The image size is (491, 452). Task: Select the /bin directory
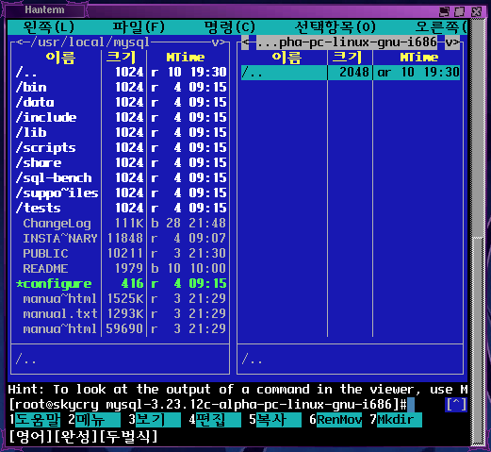click(121, 88)
